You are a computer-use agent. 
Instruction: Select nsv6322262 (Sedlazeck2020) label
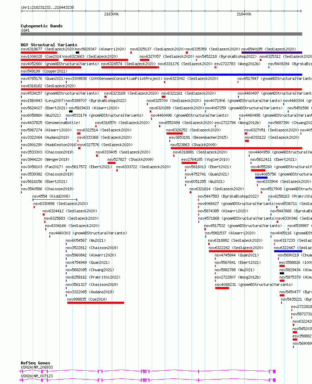[x=236, y=248]
